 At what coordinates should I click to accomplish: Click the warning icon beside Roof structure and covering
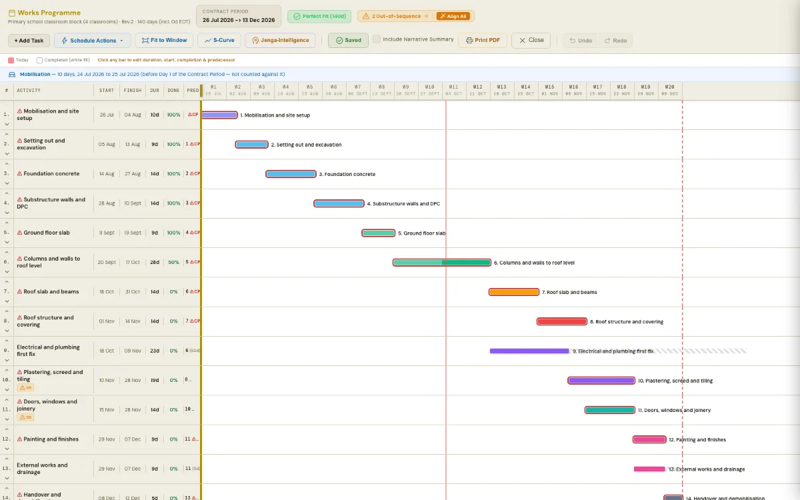[x=20, y=317]
